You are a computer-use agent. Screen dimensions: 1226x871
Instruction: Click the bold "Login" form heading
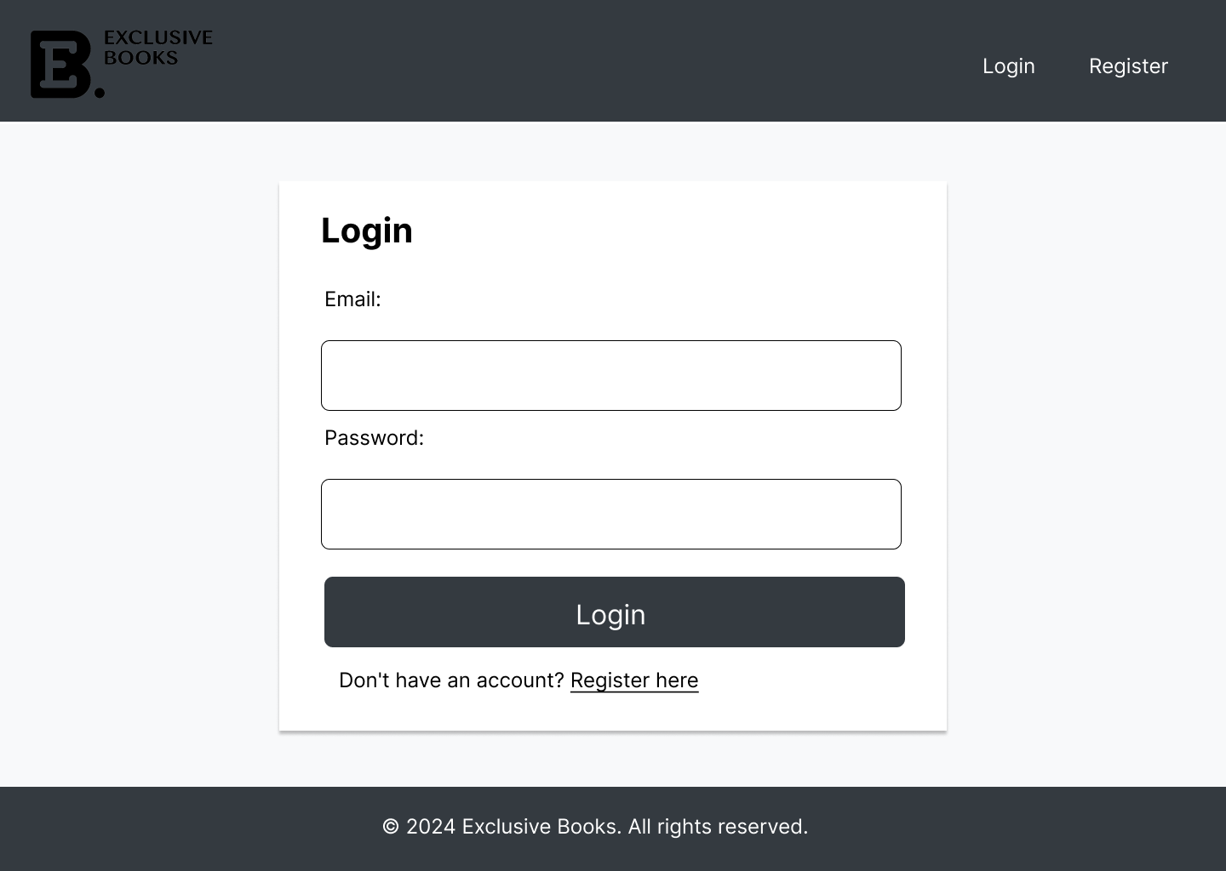coord(367,231)
